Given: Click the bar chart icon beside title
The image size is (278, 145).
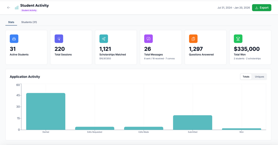Looking at the screenshot, I should [17, 8].
